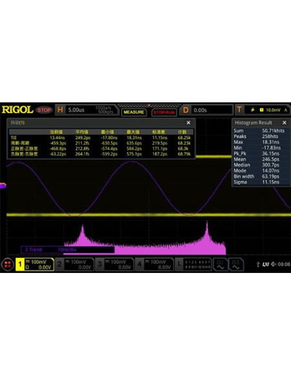Adjust the 0.00s delay value
Image resolution: width=291 pixels, height=376 pixels.
200,110
